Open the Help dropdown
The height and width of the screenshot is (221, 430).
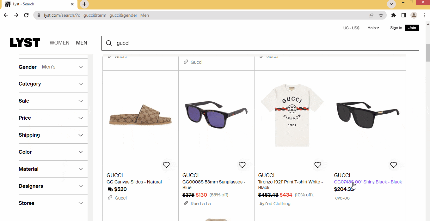tap(373, 28)
